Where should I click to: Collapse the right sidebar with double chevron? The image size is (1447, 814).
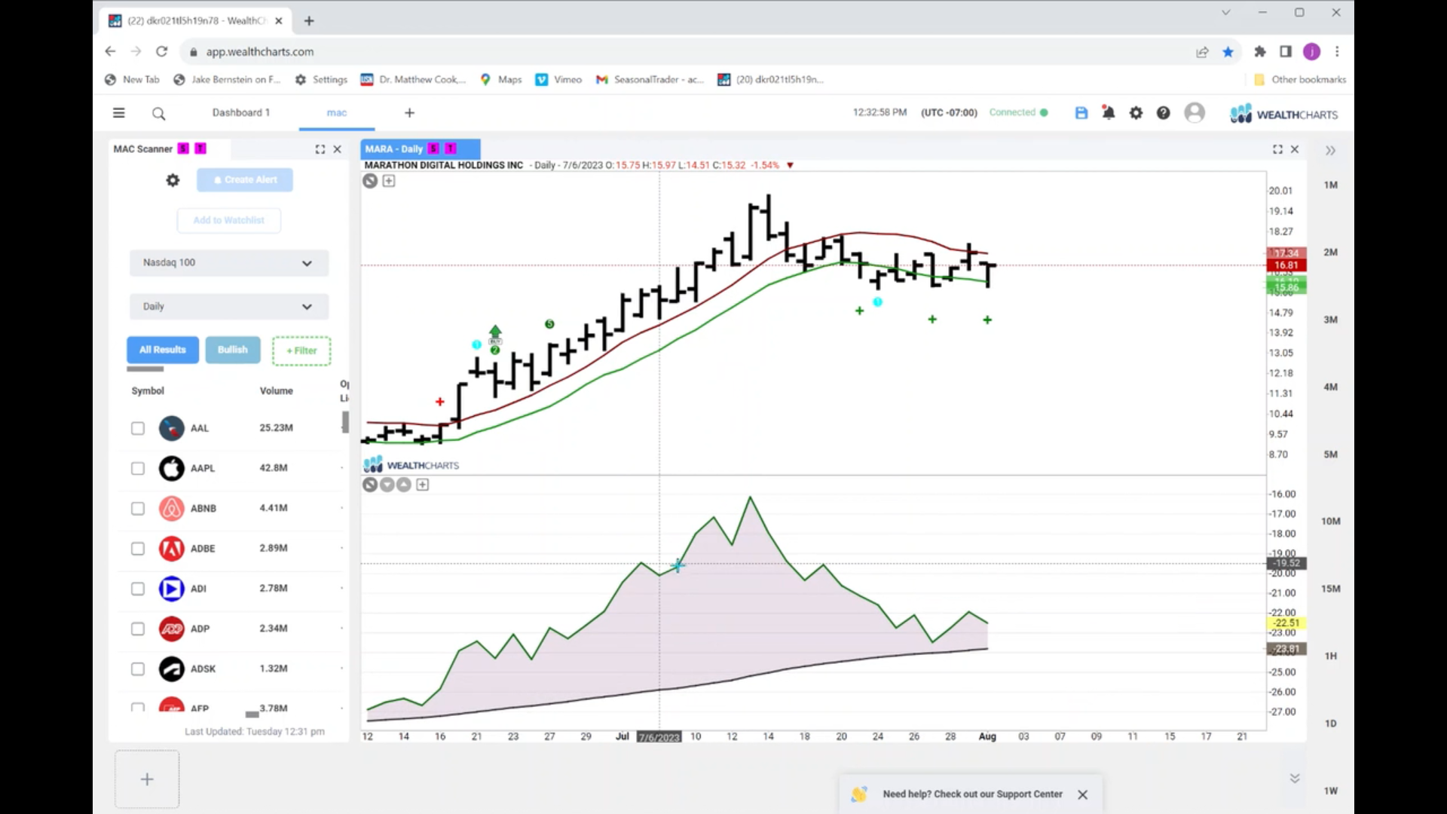pos(1330,151)
